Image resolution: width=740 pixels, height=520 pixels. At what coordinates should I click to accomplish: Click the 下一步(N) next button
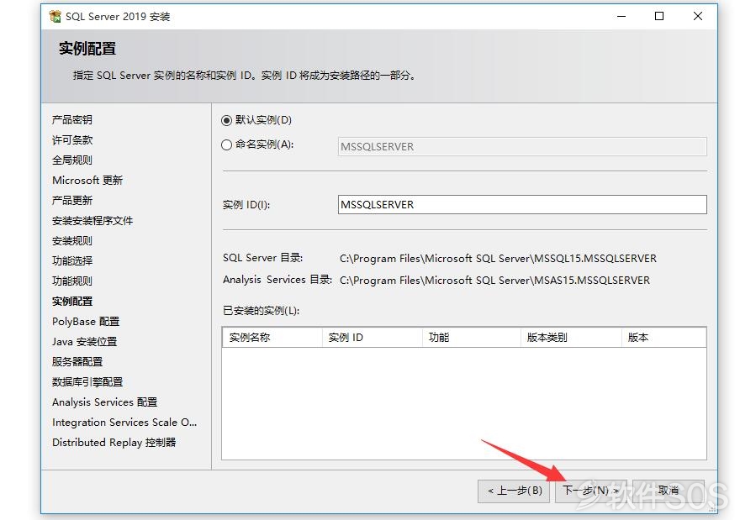click(x=591, y=491)
